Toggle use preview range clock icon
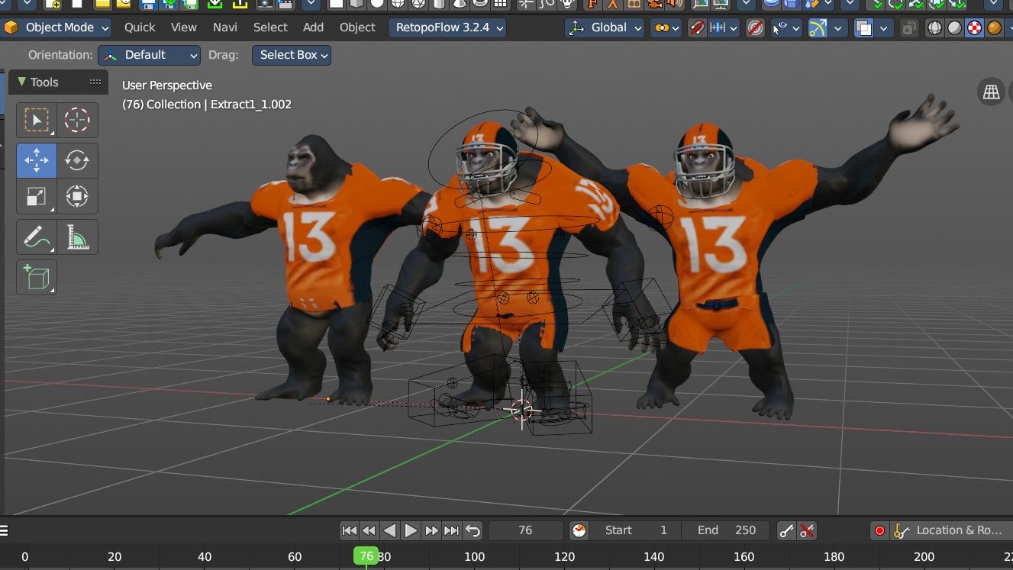 coord(579,530)
